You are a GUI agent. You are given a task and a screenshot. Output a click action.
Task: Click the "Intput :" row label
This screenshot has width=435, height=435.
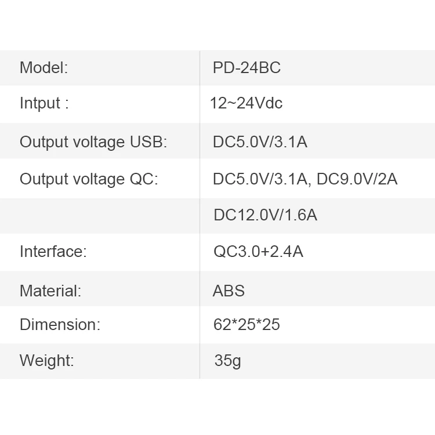(44, 103)
